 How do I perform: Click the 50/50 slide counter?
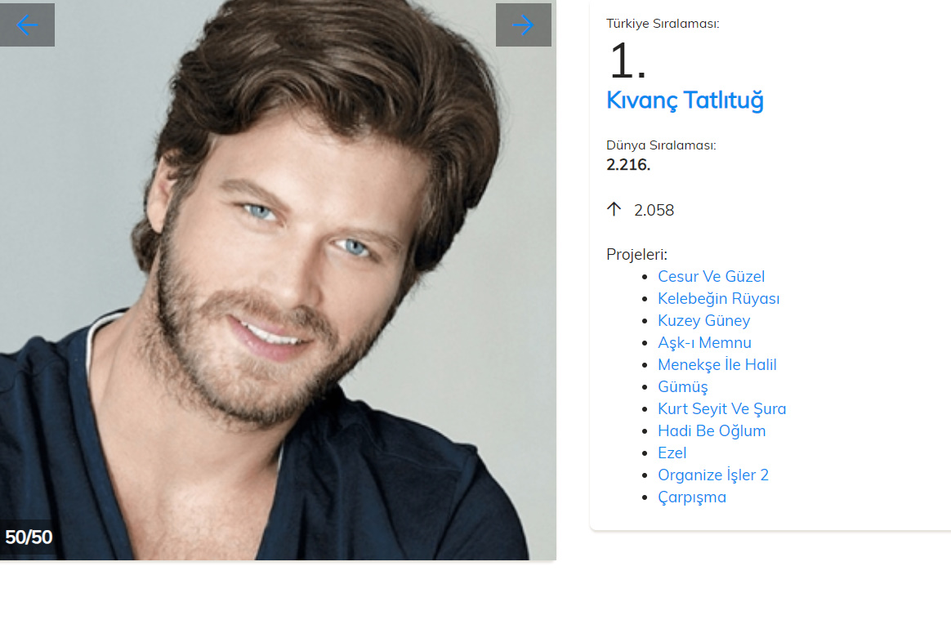coord(29,537)
